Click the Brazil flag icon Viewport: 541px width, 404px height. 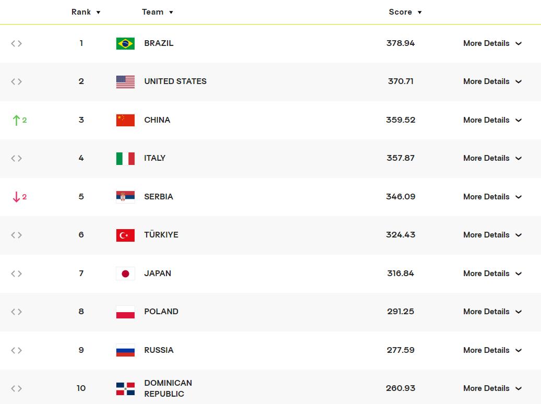click(125, 43)
